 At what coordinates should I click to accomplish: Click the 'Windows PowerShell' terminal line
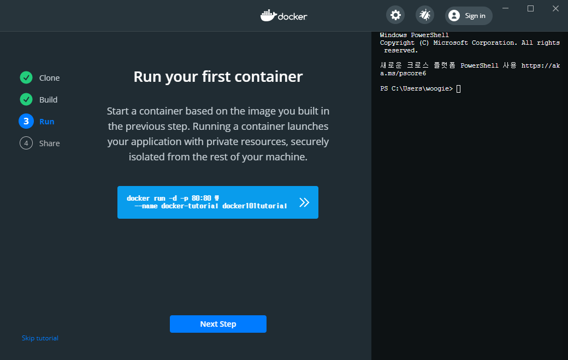coord(414,35)
